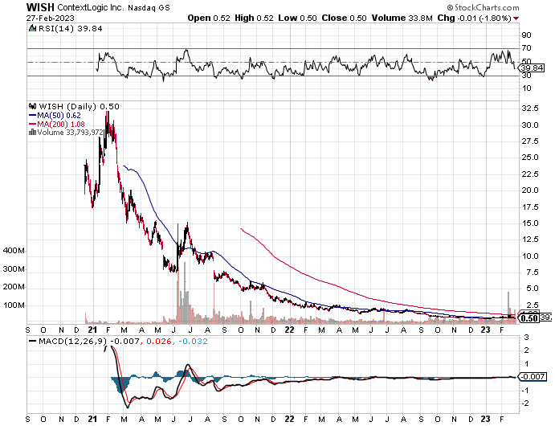Screen dimensions: 555x426
Task: Click the Open 0.52 value
Action: 209,18
